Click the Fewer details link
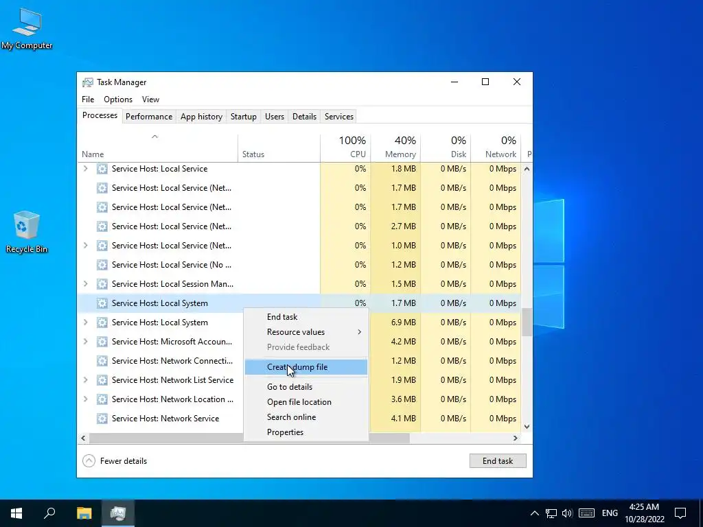The width and height of the screenshot is (703, 527). (124, 461)
